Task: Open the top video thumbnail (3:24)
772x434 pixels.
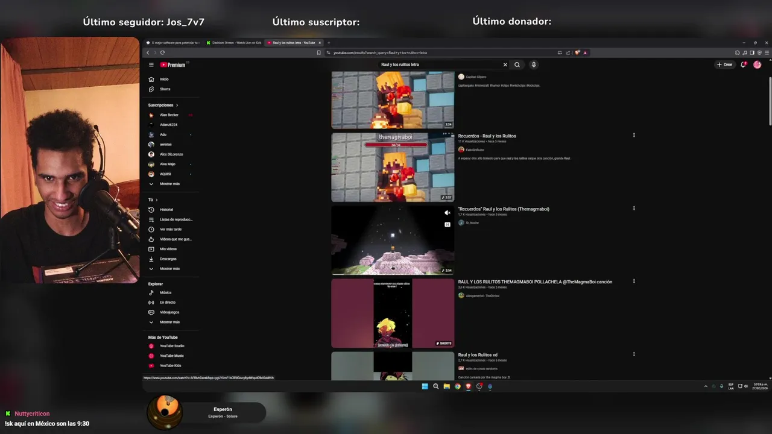Action: pyautogui.click(x=393, y=99)
